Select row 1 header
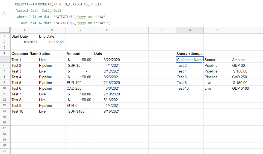 [x=5, y=36]
